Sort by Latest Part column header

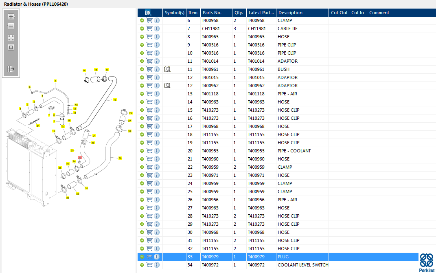[261, 13]
